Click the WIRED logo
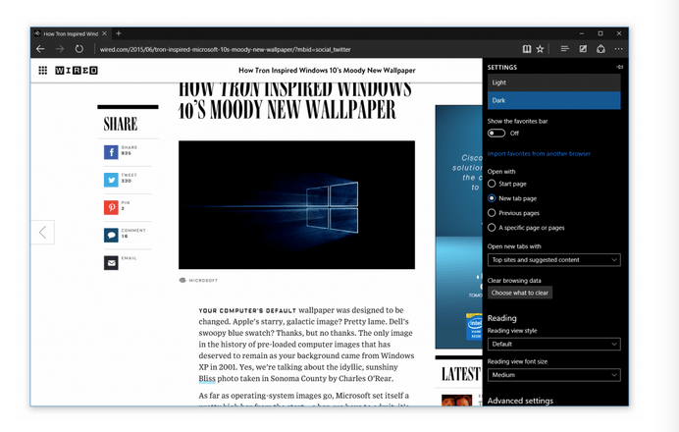The width and height of the screenshot is (679, 432). [77, 70]
